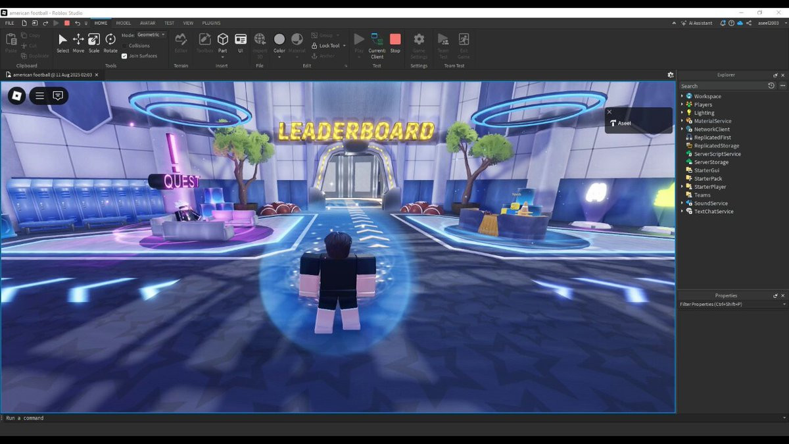Enable the Collisions checkbox
The image size is (789, 444).
tap(124, 45)
